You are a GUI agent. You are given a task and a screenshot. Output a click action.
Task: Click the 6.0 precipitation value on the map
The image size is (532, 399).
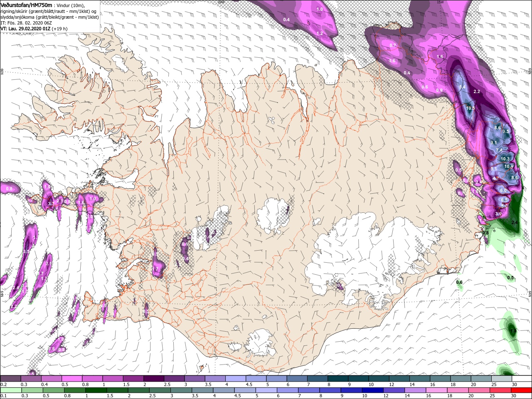click(503, 190)
